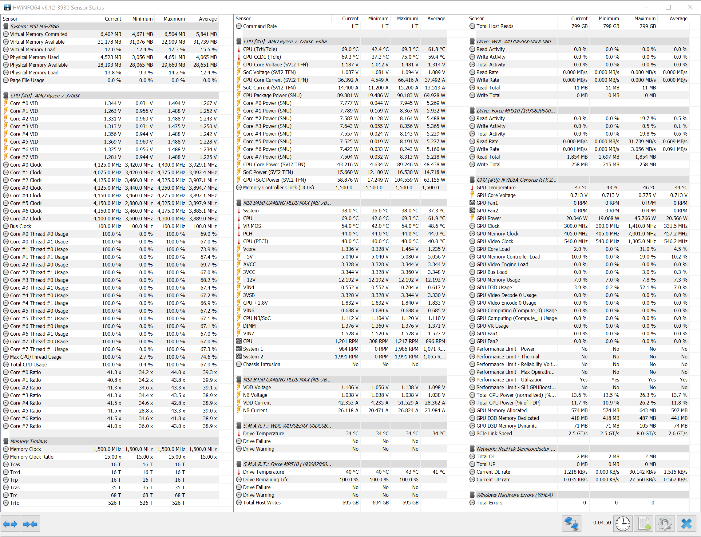Click the leftmost panel's Current column header

(113, 19)
